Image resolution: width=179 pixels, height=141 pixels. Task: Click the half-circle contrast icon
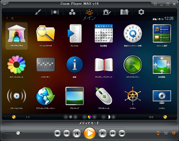[x=108, y=117]
